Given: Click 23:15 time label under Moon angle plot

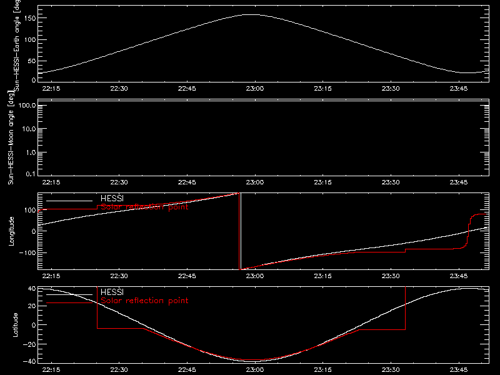Looking at the screenshot, I should point(322,182).
